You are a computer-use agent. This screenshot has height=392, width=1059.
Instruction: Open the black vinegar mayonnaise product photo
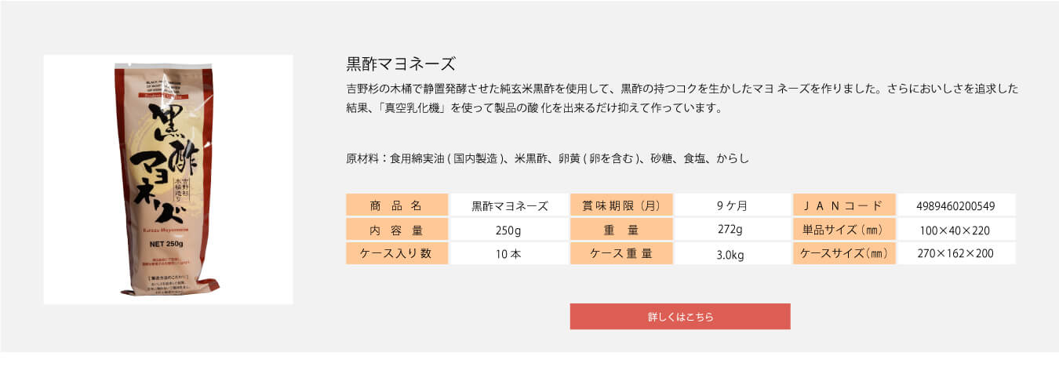click(168, 179)
